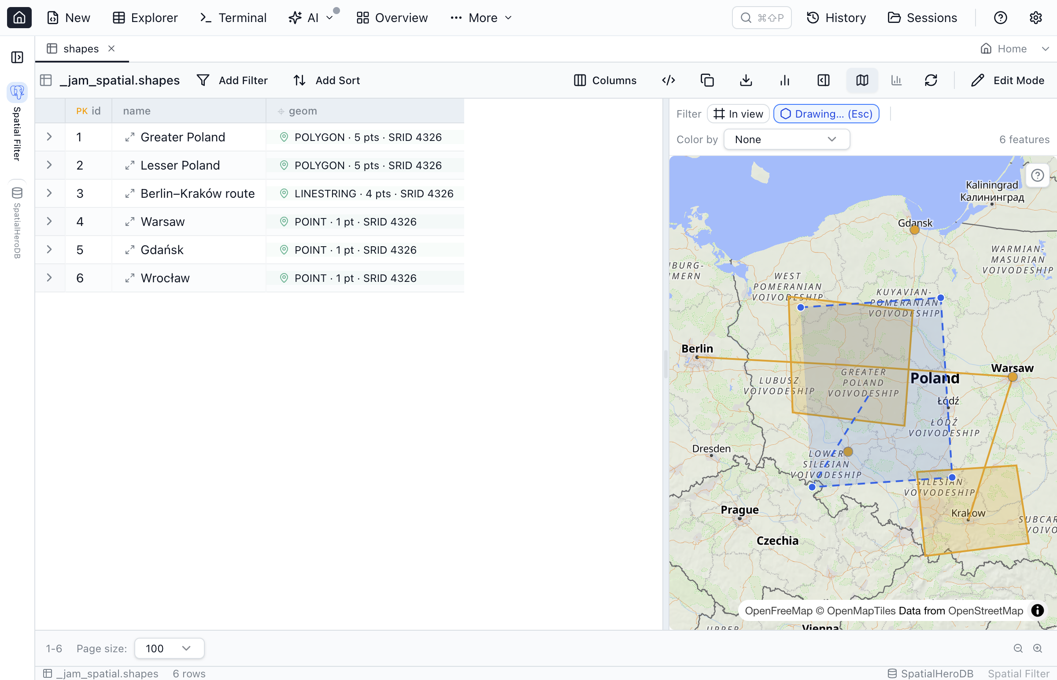Click the LINESTRING geometry pin icon

(284, 194)
